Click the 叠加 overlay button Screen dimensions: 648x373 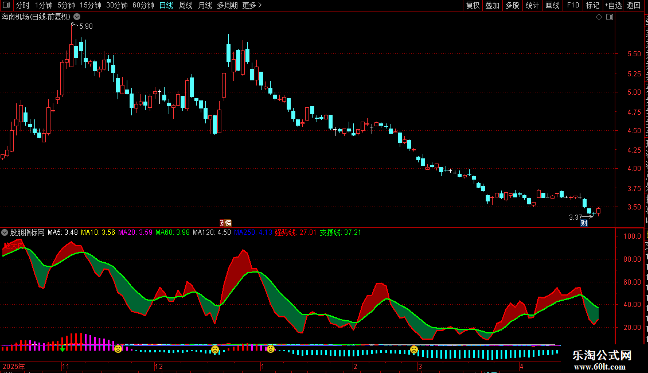click(492, 5)
